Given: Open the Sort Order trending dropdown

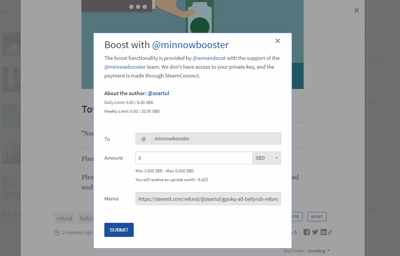Looking at the screenshot, I should (x=319, y=251).
